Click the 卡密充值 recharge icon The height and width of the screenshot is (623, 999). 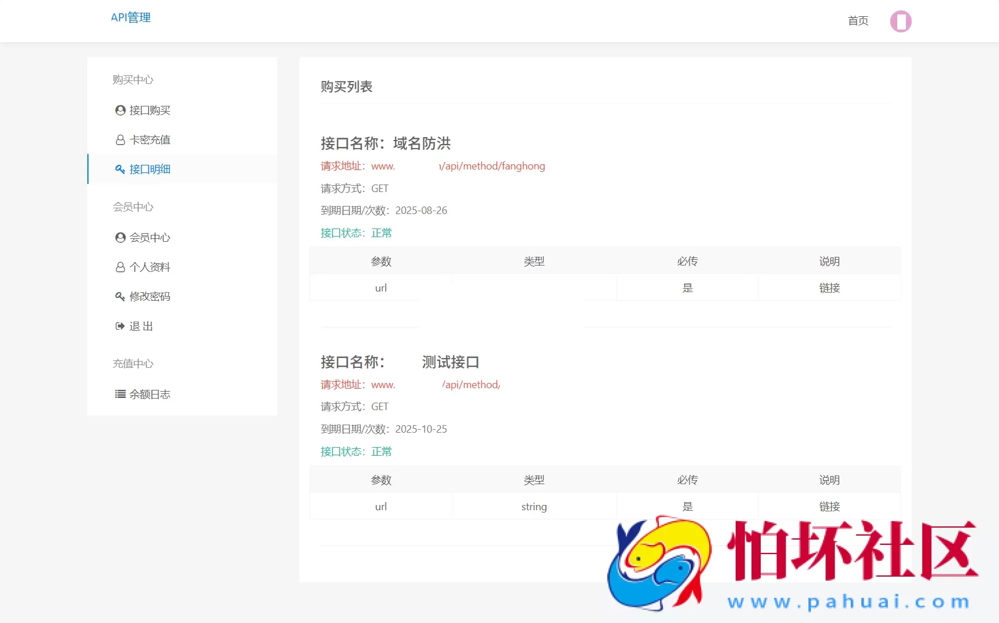[x=120, y=139]
